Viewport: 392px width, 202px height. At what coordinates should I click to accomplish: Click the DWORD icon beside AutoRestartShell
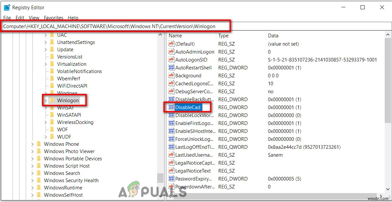click(x=171, y=67)
